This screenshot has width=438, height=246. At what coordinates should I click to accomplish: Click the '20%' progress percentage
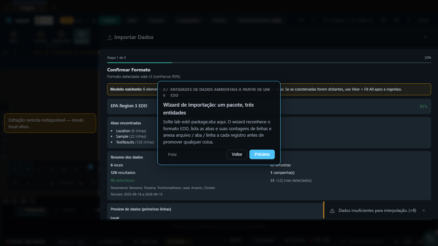[x=428, y=58]
